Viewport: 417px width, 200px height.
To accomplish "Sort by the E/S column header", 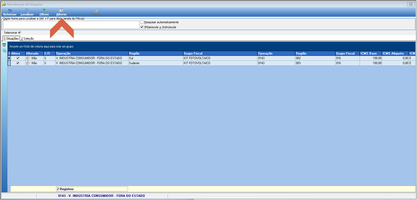I will click(50, 53).
